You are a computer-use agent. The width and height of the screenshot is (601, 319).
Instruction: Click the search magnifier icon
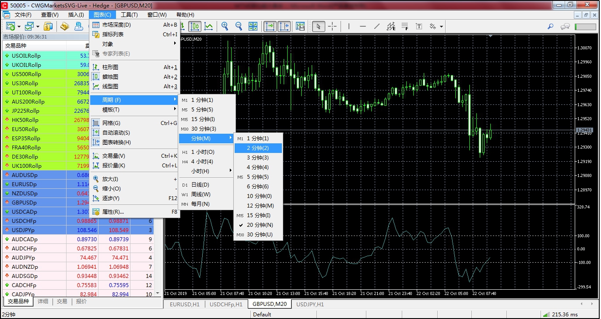551,27
